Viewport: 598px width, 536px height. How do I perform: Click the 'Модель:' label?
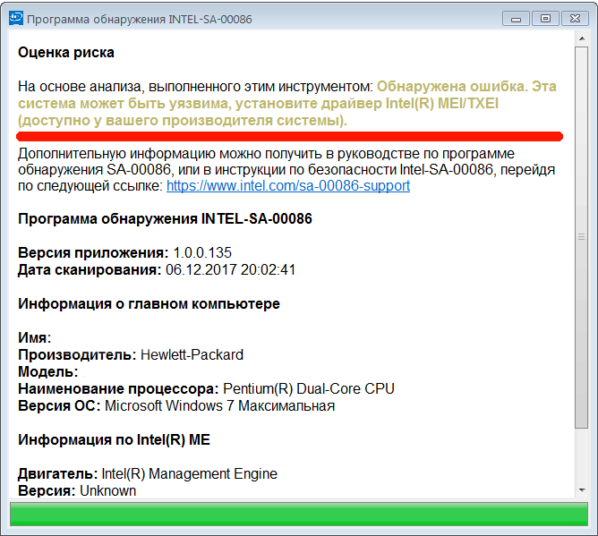[48, 372]
